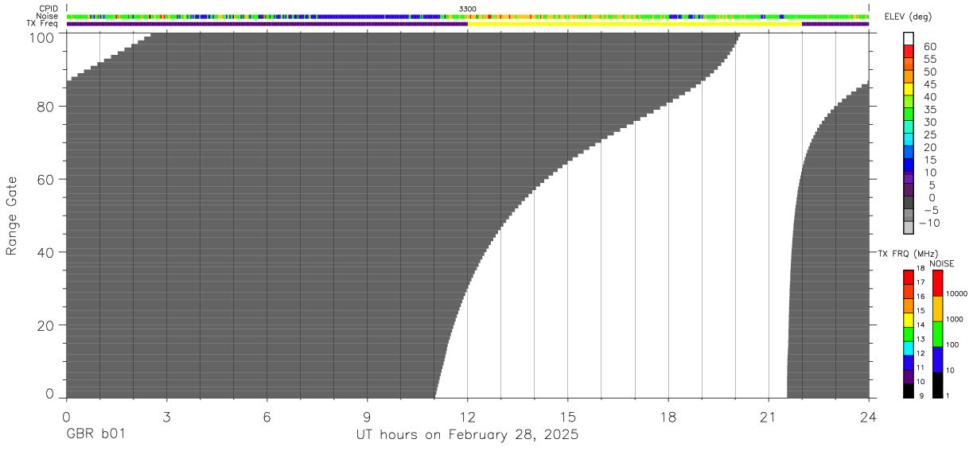Click the y-axis tick label '80'

[x=46, y=107]
